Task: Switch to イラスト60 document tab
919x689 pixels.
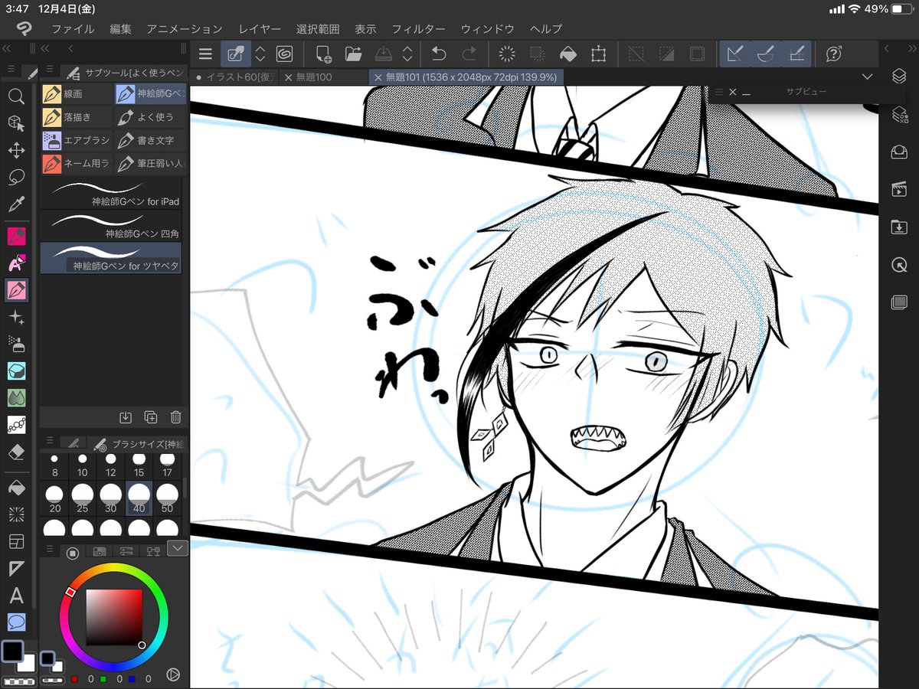Action: click(234, 77)
